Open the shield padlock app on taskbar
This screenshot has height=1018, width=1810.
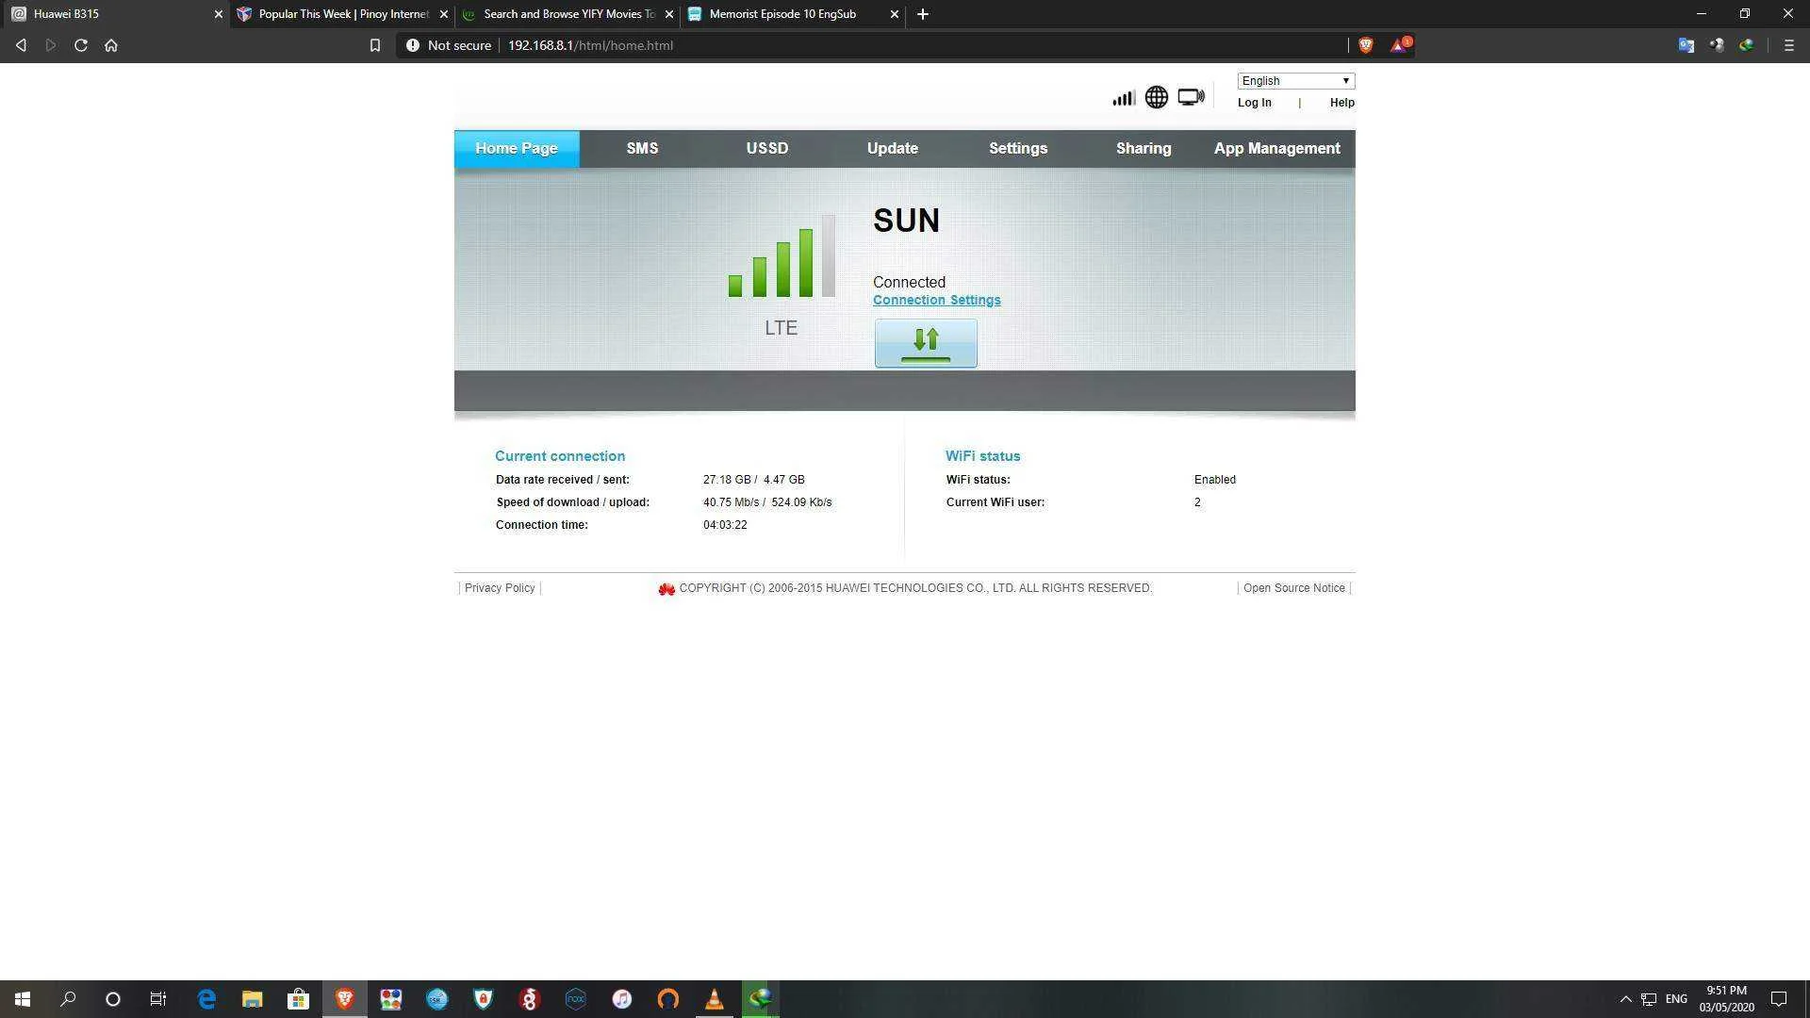click(483, 999)
